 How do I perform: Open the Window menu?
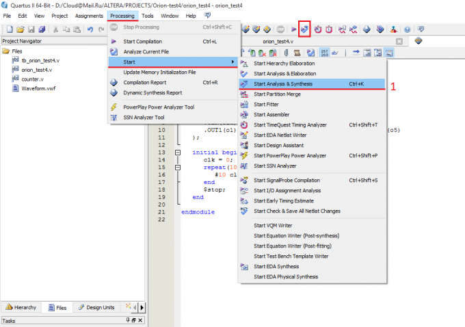point(170,16)
